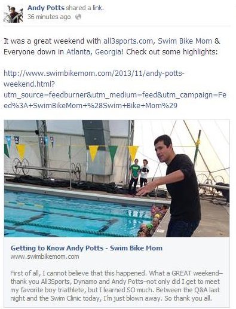Click the last URL line ending Mom%29
Screen dimensions: 236x309
click(90, 106)
